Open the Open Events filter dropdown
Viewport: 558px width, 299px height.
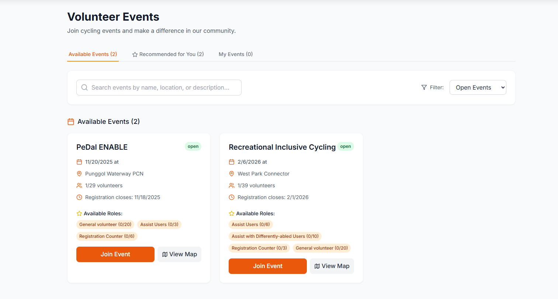(x=478, y=87)
